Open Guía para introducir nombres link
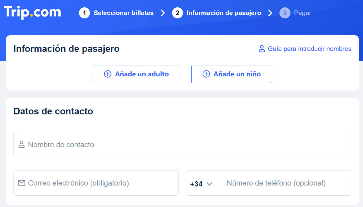The height and width of the screenshot is (207, 363). click(x=309, y=49)
